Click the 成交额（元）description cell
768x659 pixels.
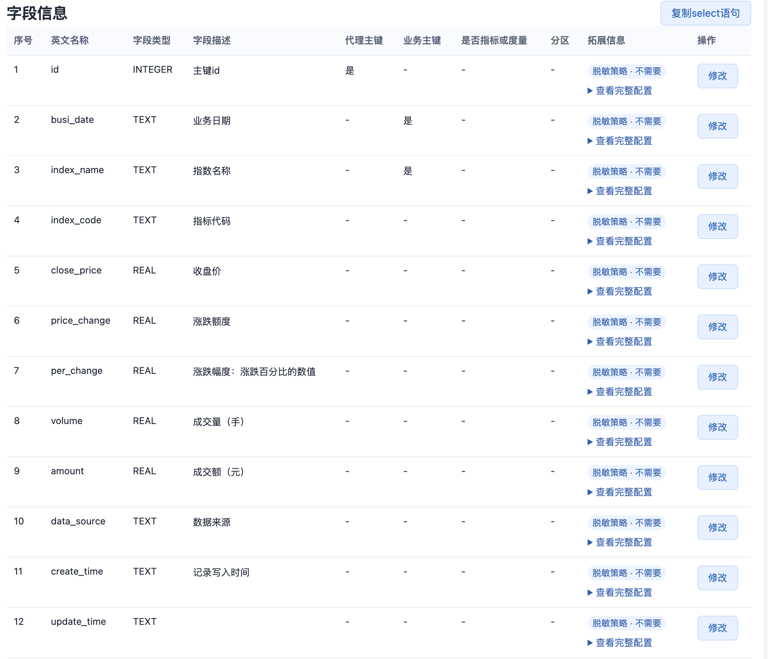tap(218, 472)
